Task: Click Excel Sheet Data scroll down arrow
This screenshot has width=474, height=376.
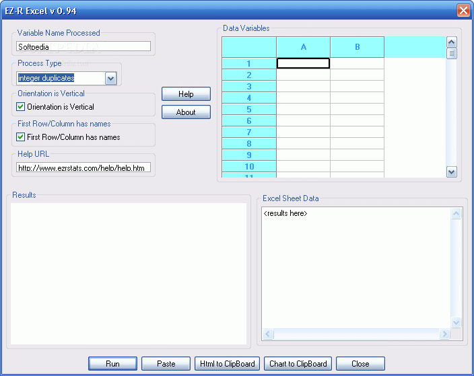Action: click(x=456, y=323)
